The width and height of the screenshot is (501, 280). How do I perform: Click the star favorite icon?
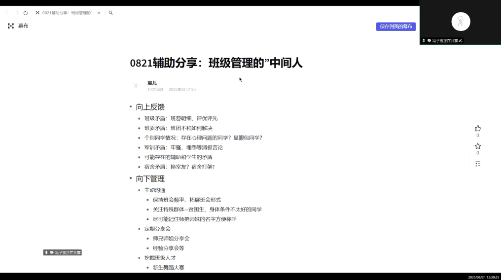(477, 146)
